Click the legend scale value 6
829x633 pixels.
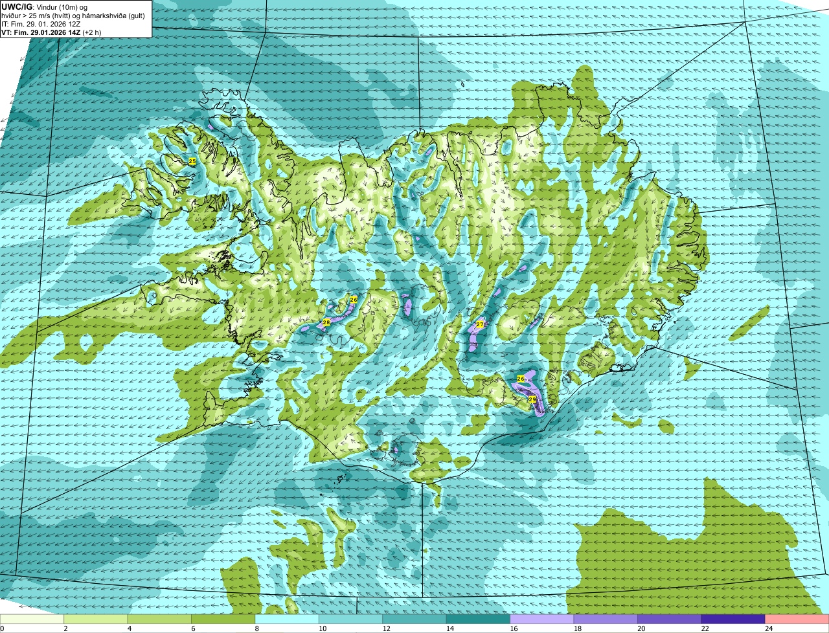[x=193, y=628]
